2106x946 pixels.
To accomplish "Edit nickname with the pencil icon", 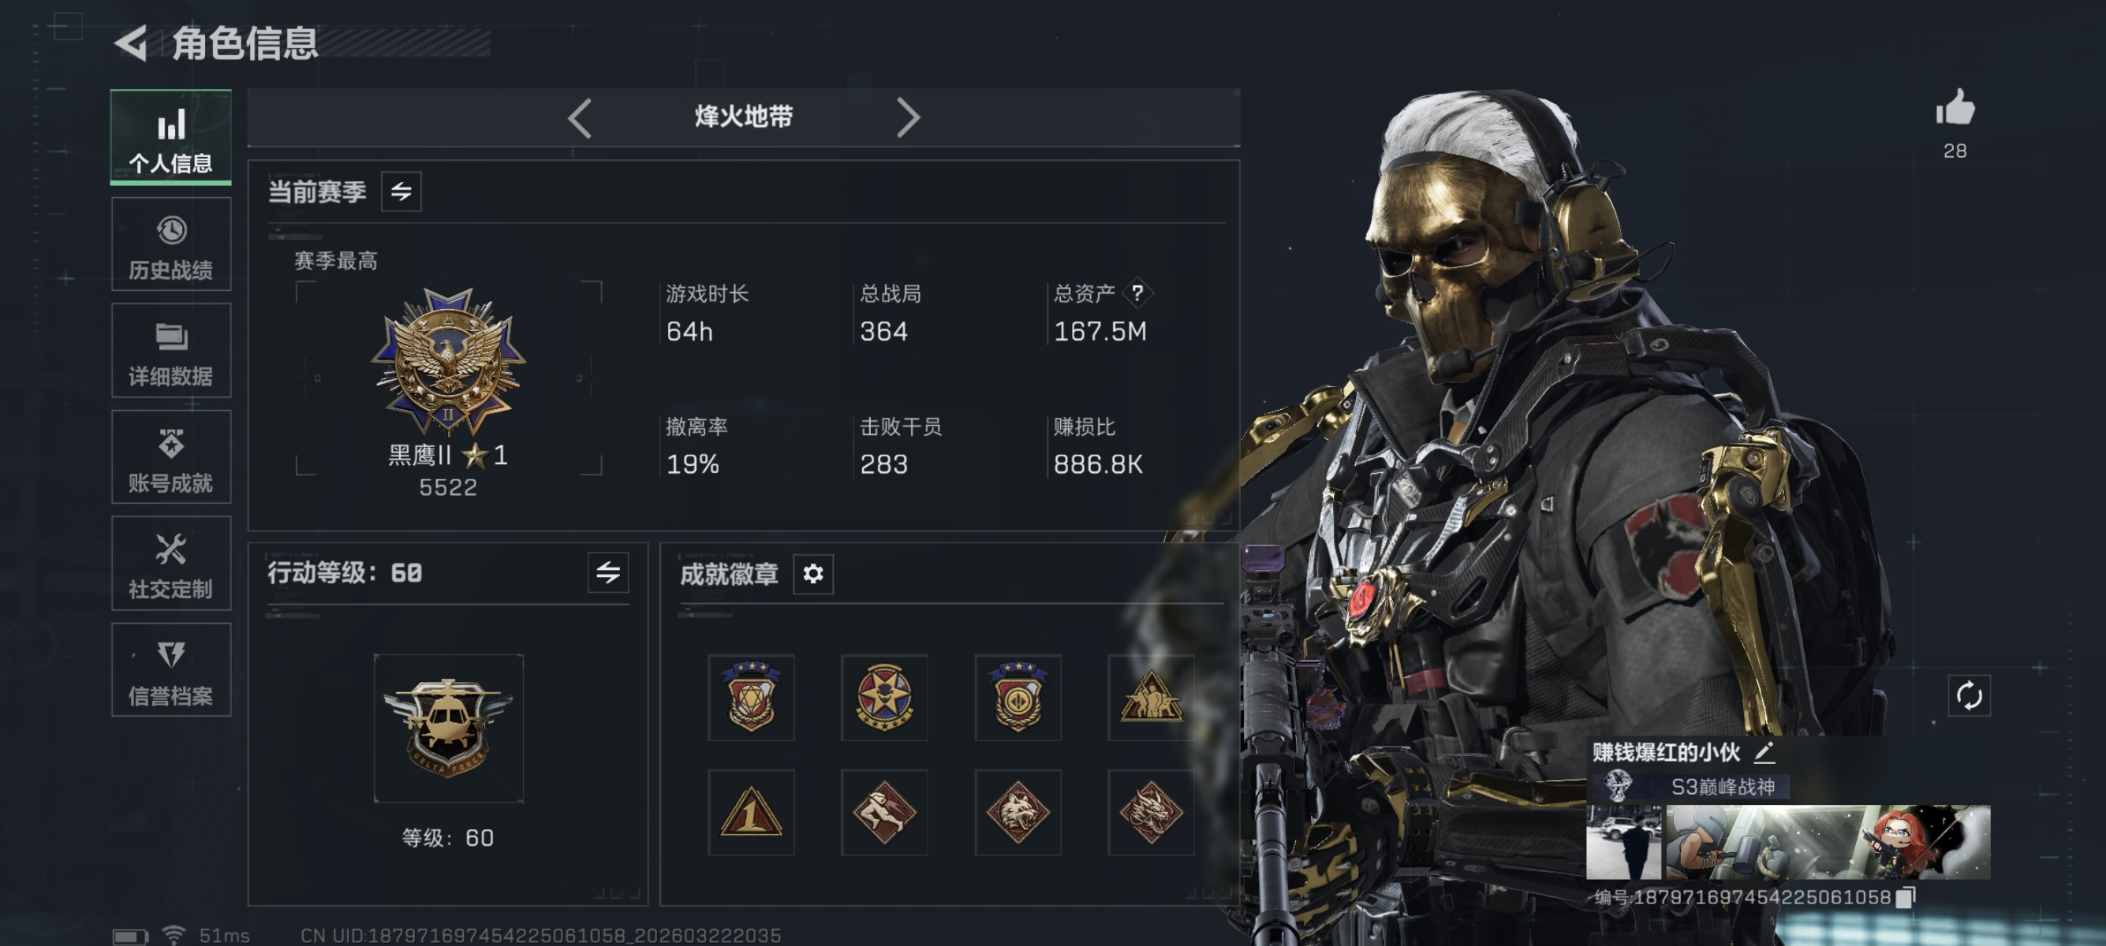I will coord(1764,752).
